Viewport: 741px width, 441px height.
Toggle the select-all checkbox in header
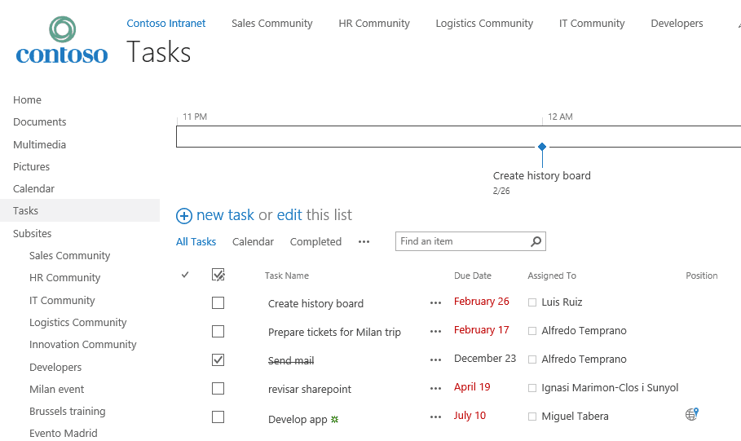pyautogui.click(x=218, y=275)
